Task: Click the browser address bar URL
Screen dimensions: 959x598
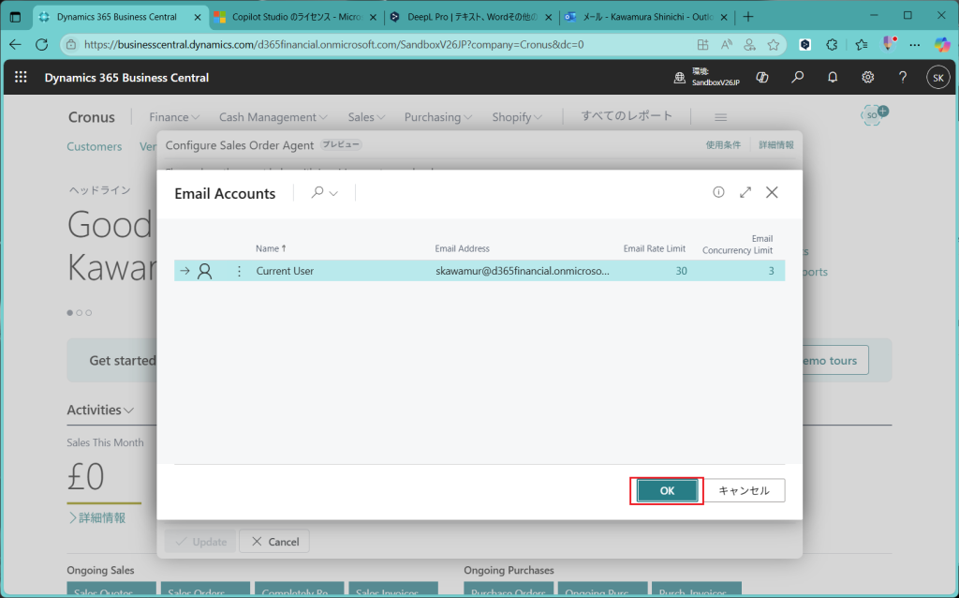Action: [x=334, y=45]
